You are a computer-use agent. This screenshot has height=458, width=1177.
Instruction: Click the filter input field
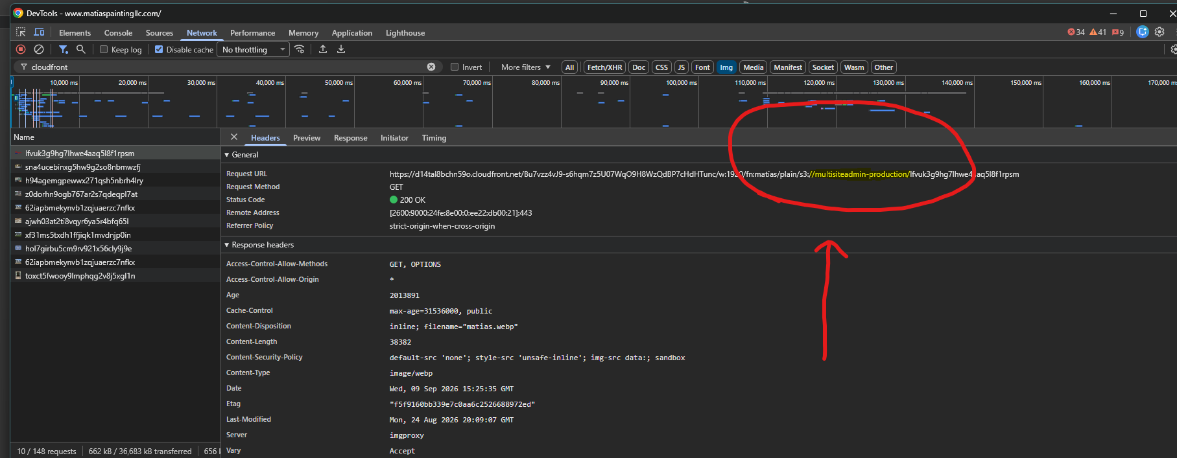click(x=227, y=67)
